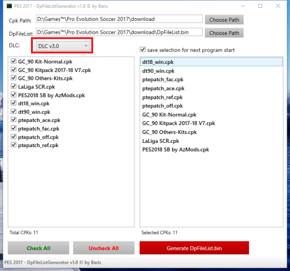
Task: Select GC_90 Kit-Normal.cpk in right order list
Action: [211, 115]
